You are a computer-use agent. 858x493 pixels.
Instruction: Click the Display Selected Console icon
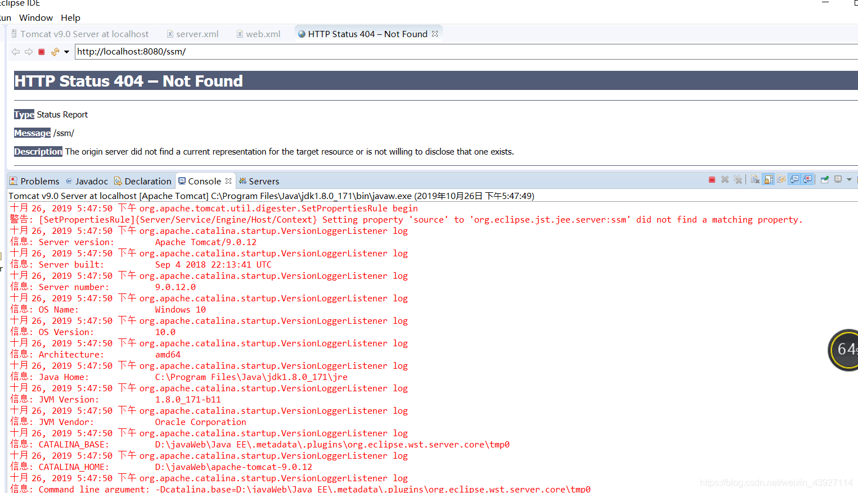[x=838, y=180]
